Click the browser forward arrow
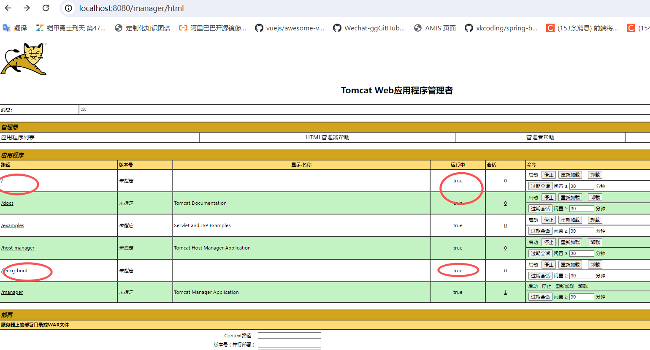The image size is (650, 350). [27, 8]
